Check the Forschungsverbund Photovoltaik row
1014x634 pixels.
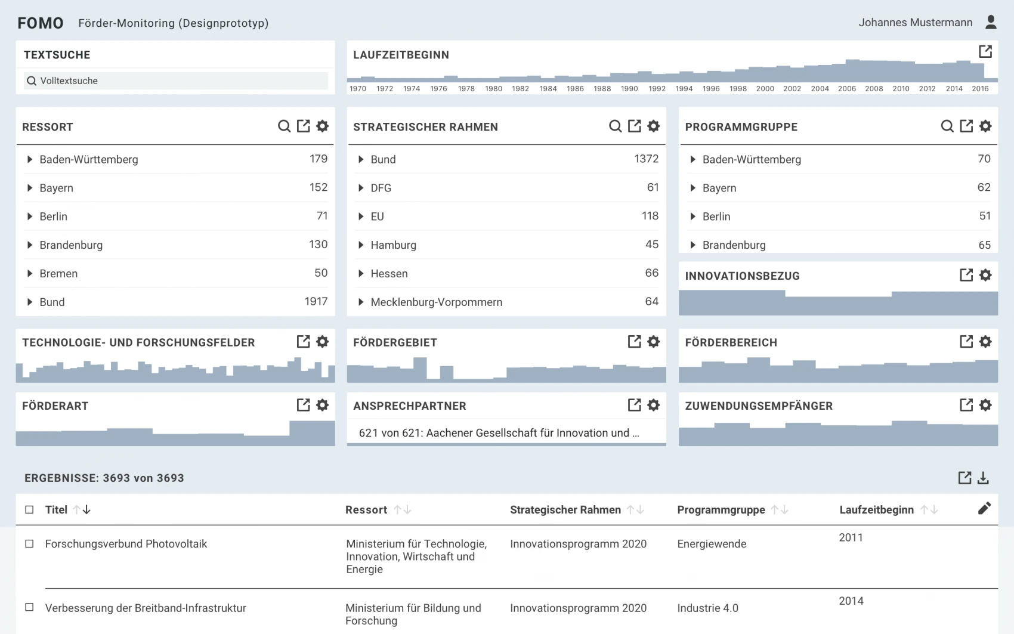pyautogui.click(x=29, y=543)
